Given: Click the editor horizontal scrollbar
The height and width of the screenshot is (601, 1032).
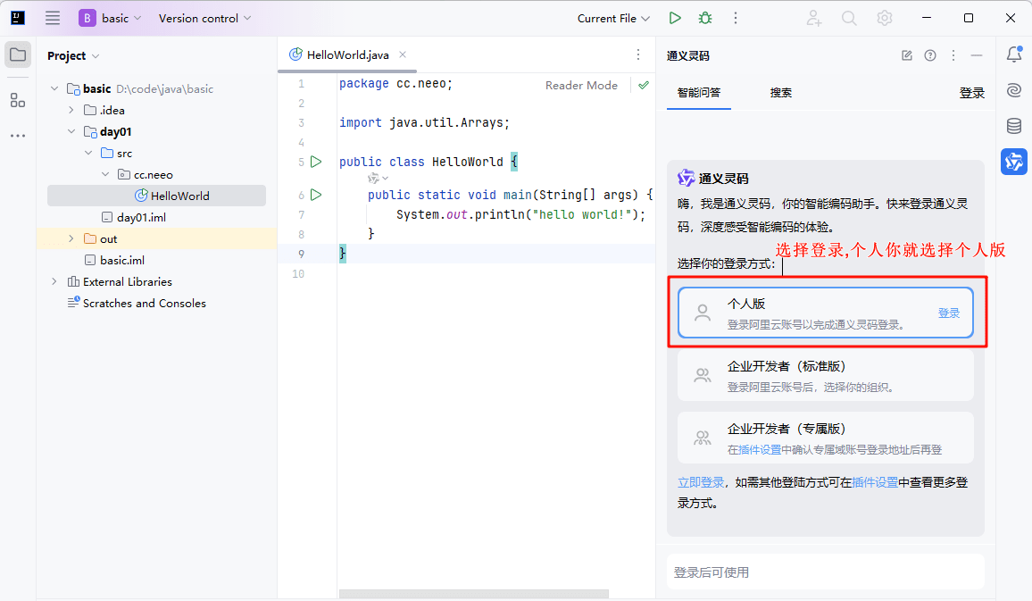Looking at the screenshot, I should click(x=473, y=594).
